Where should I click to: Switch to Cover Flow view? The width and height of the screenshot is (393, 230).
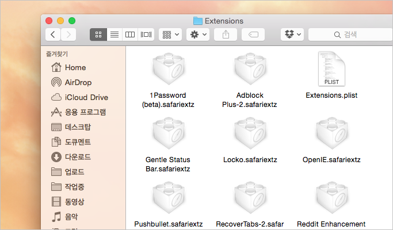[x=146, y=34]
